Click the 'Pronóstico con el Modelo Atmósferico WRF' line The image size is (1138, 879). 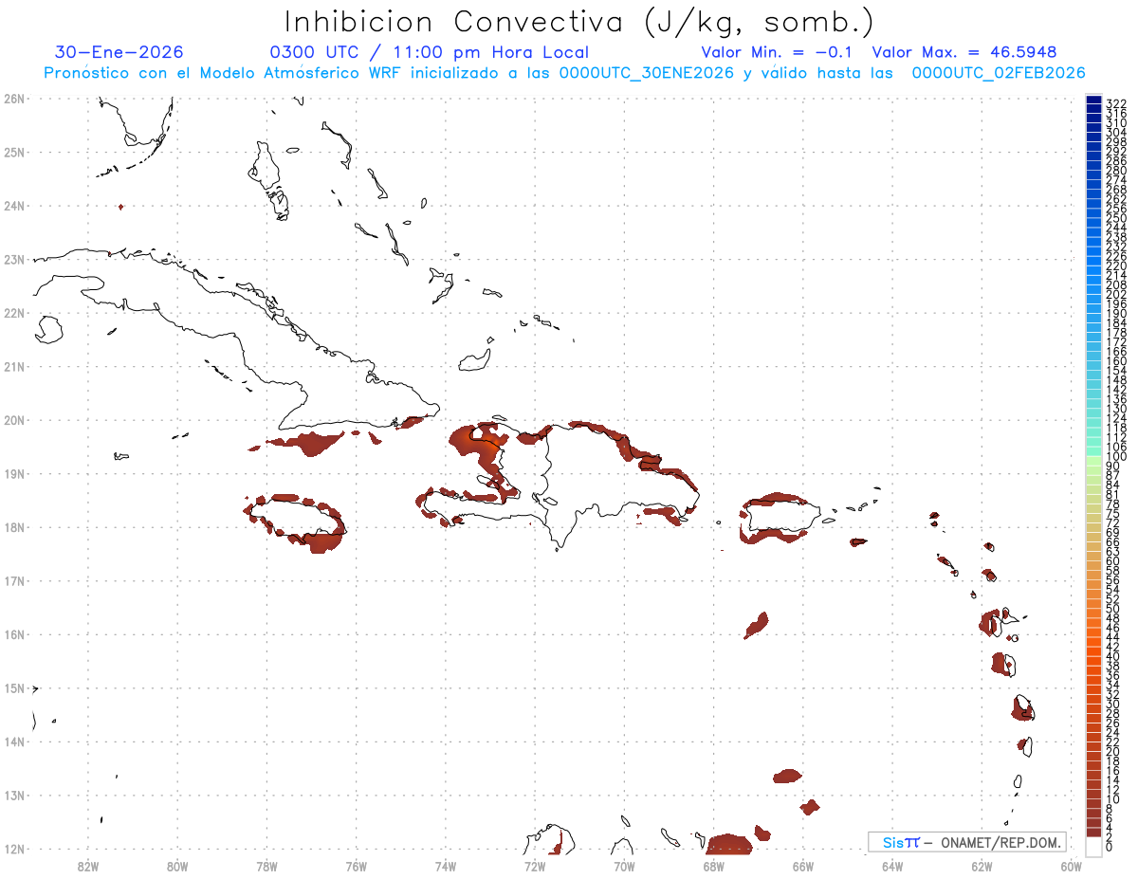point(564,73)
